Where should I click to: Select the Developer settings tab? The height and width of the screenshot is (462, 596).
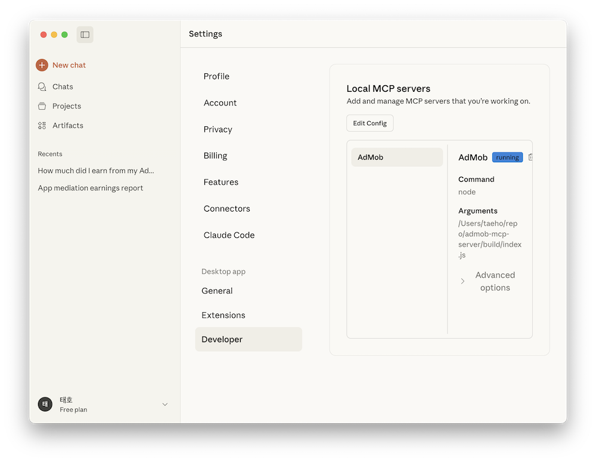tap(249, 339)
